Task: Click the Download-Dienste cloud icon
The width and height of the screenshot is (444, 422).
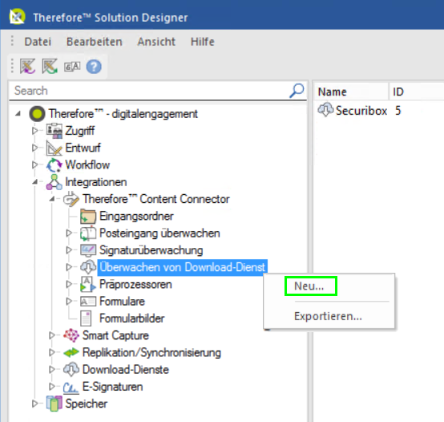Action: click(71, 369)
